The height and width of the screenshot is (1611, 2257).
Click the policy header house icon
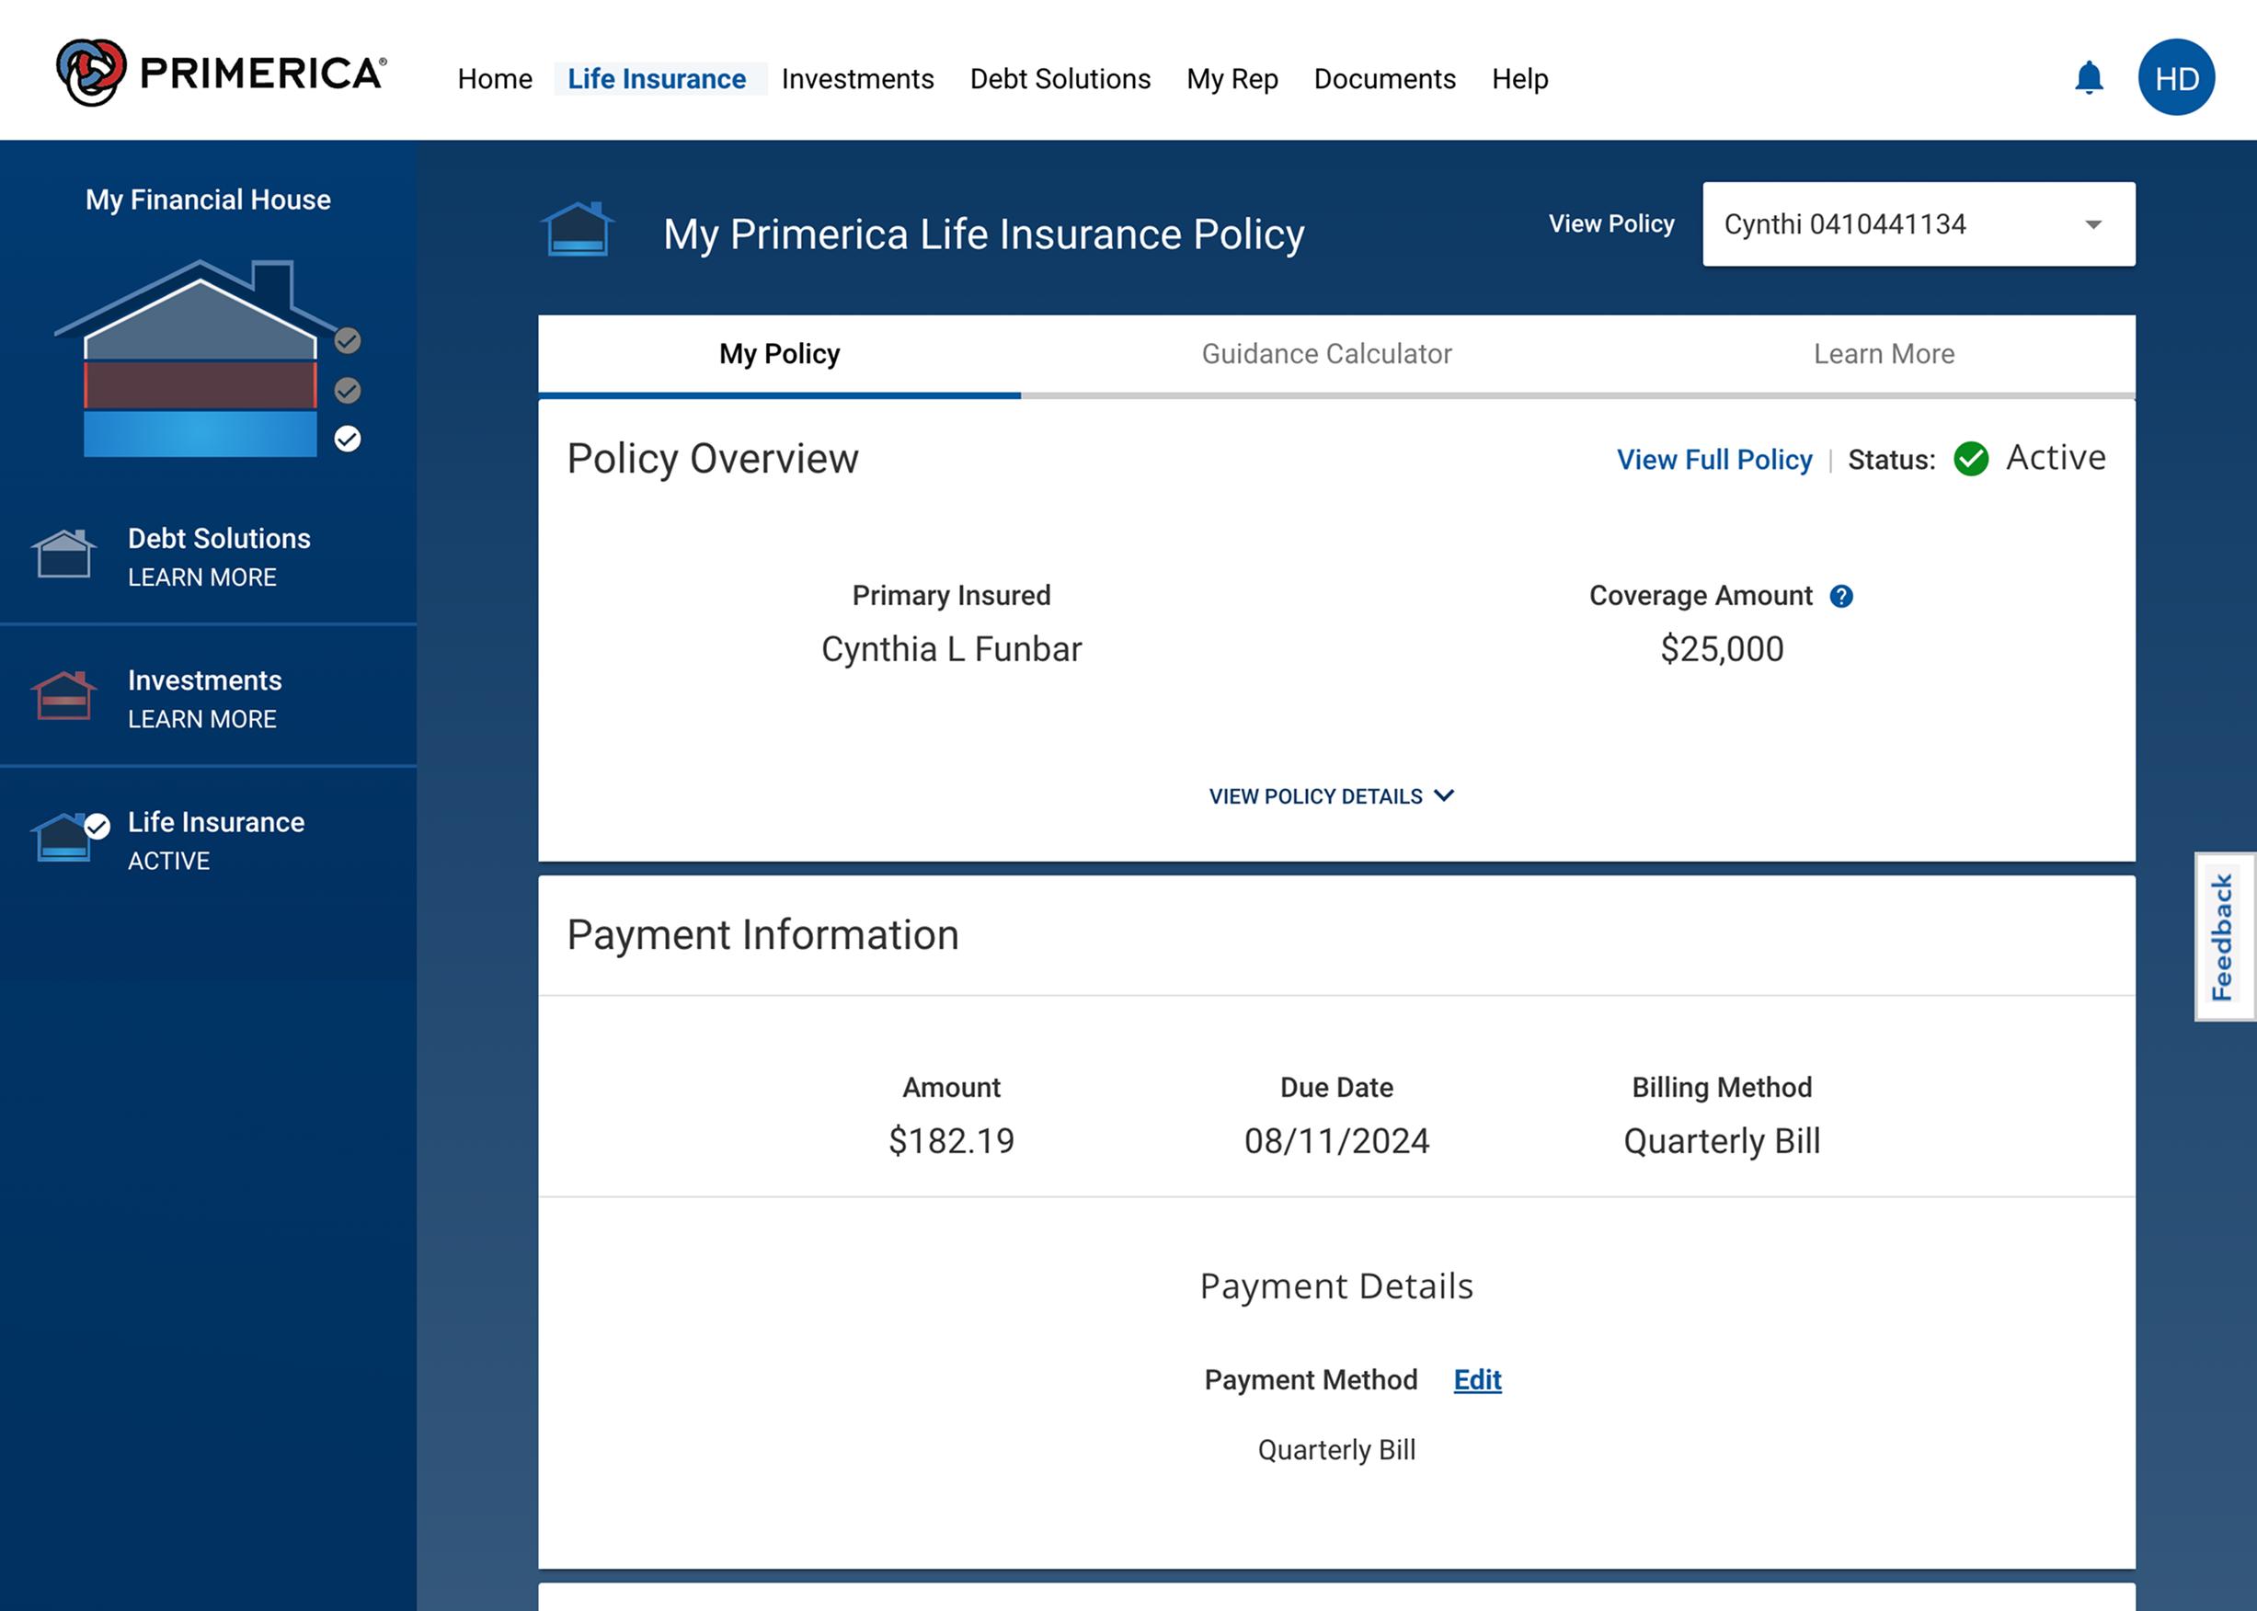tap(578, 230)
